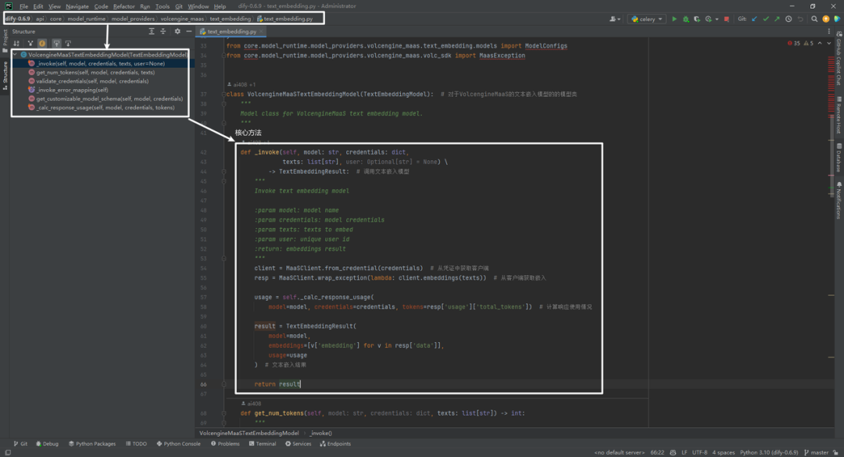844x457 pixels.
Task: Push commits with the green Git arrow
Action: (778, 19)
